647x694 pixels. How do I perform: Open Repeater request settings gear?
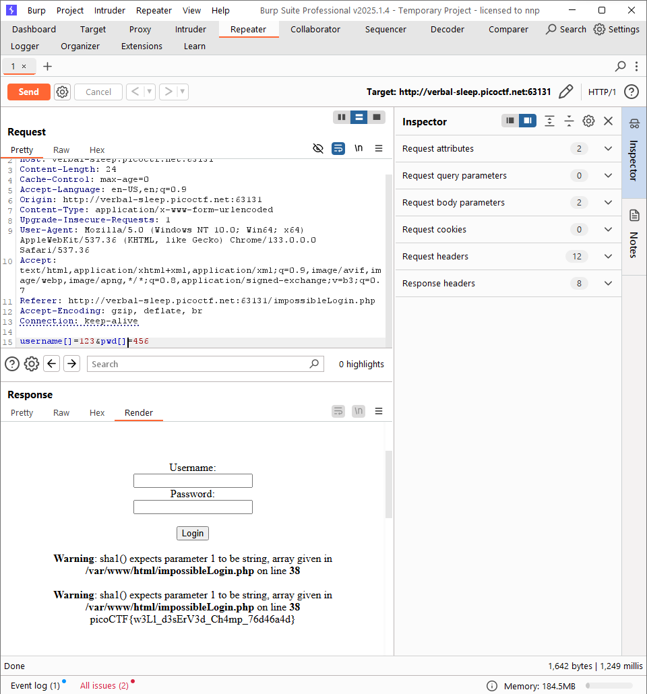(63, 92)
